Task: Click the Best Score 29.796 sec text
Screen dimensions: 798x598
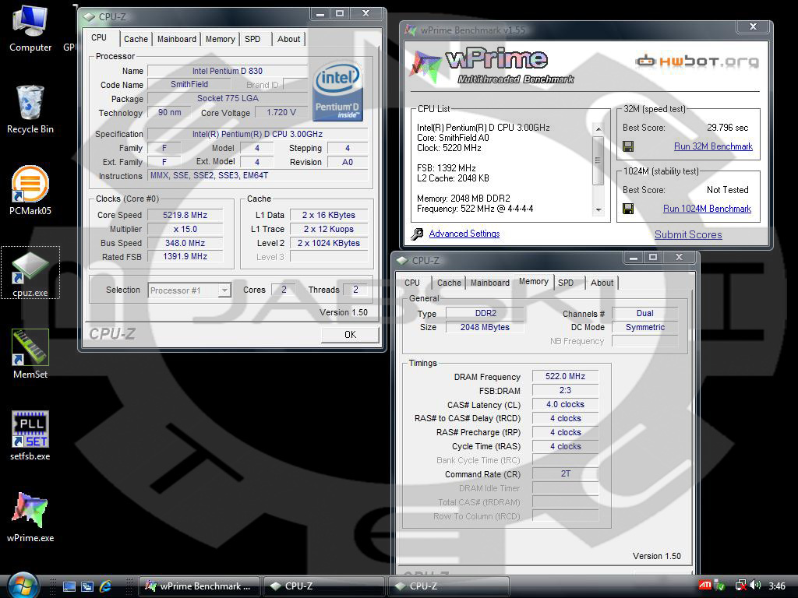Action: pos(727,128)
